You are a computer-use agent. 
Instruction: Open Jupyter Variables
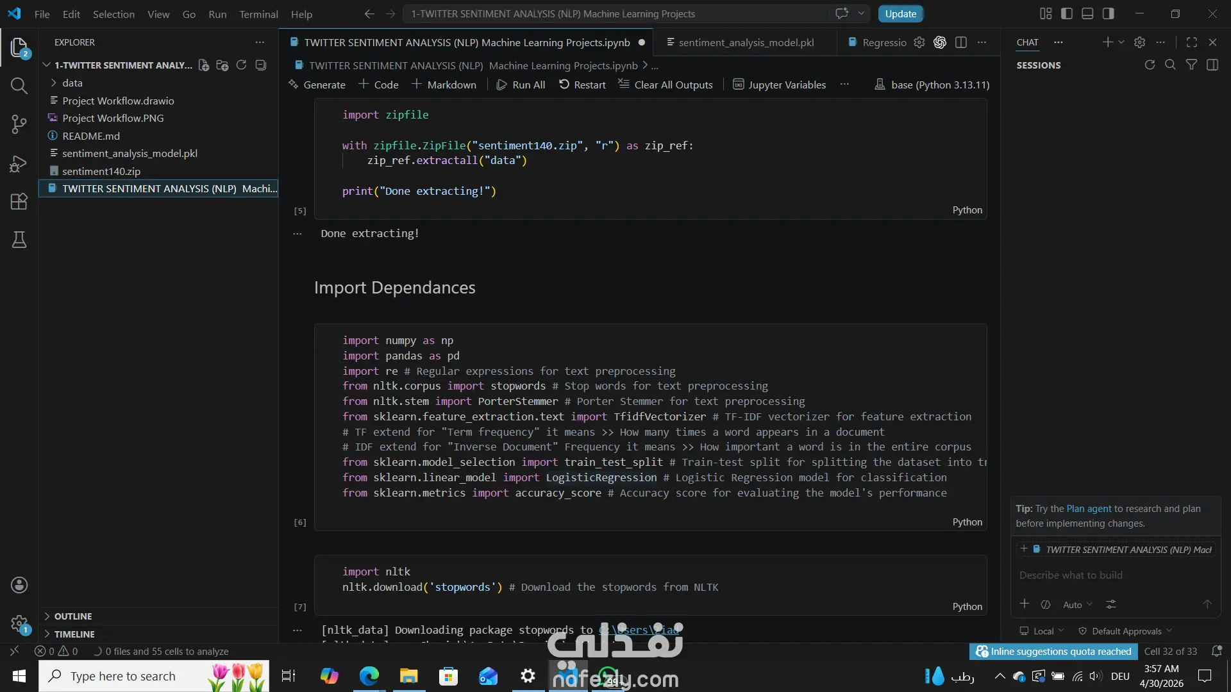[x=780, y=85]
